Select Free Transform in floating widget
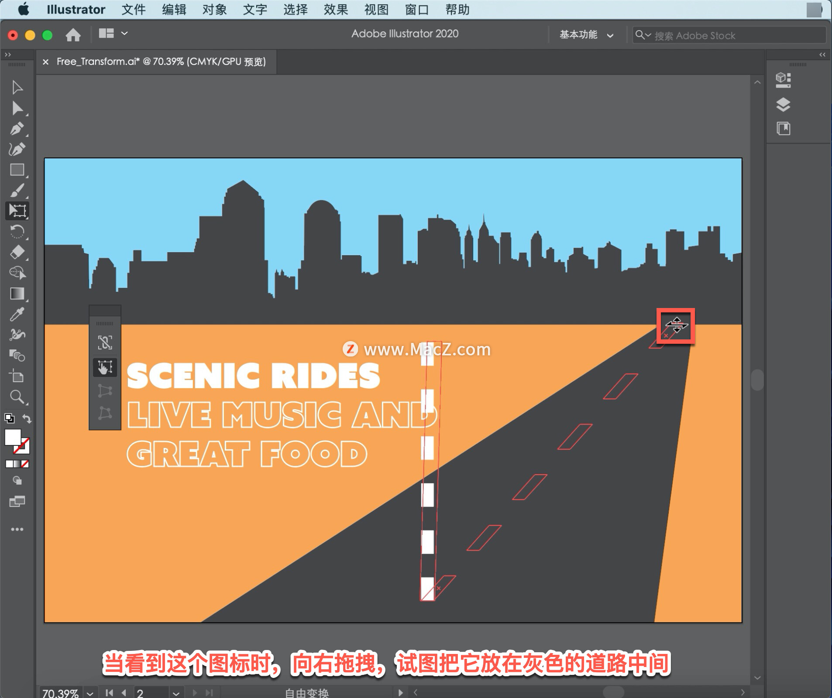The height and width of the screenshot is (698, 832). click(105, 367)
